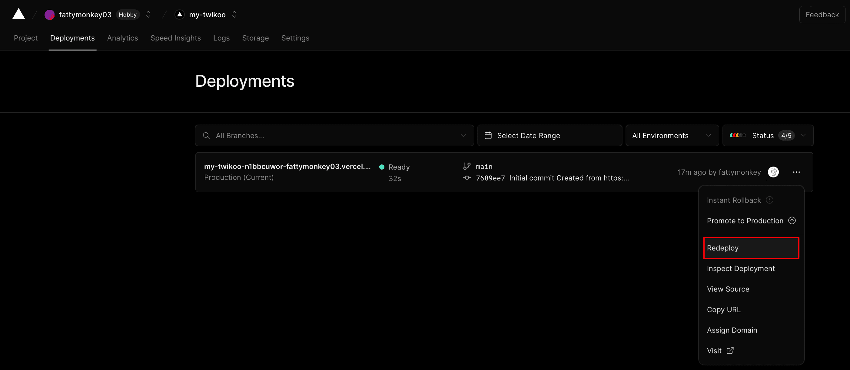
Task: Click the fattymonkey03 purple avatar
Action: click(x=49, y=15)
